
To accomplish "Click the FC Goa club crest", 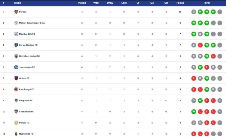I will pos(16,12).
